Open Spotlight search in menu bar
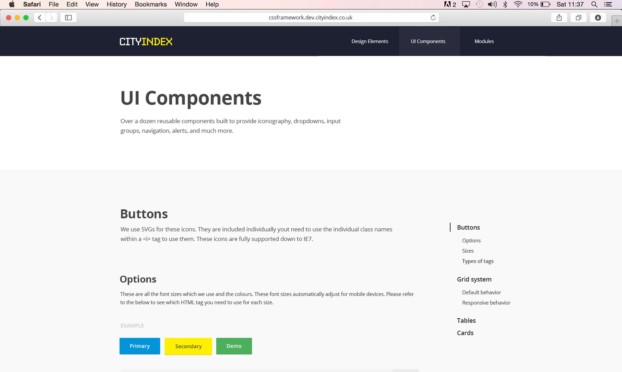Image resolution: width=622 pixels, height=372 pixels. point(594,4)
